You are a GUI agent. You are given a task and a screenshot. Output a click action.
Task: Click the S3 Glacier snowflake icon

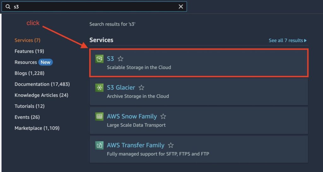[x=99, y=88]
